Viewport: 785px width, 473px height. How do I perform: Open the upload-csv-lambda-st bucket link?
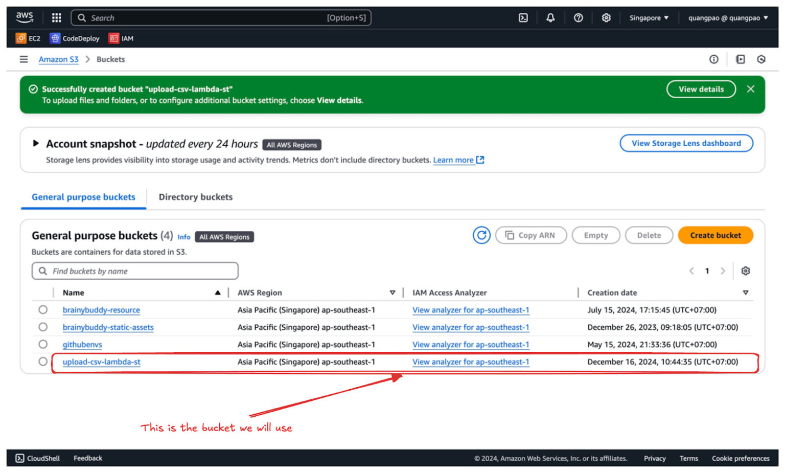pos(102,362)
